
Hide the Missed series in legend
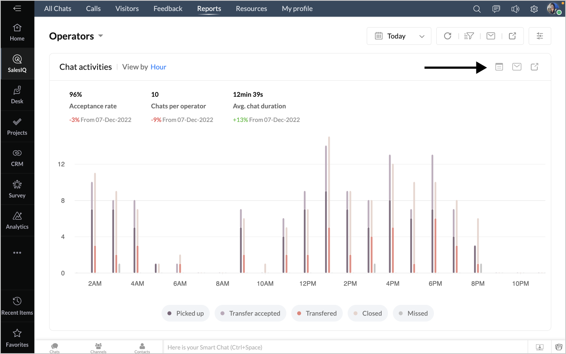pyautogui.click(x=413, y=313)
